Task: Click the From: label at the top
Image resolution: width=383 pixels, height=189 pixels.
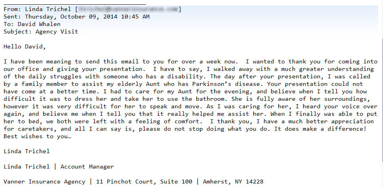Action: click(x=12, y=9)
